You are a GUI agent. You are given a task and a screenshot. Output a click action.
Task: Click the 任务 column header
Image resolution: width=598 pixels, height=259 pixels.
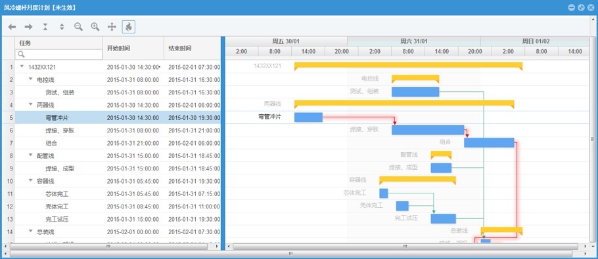click(59, 43)
